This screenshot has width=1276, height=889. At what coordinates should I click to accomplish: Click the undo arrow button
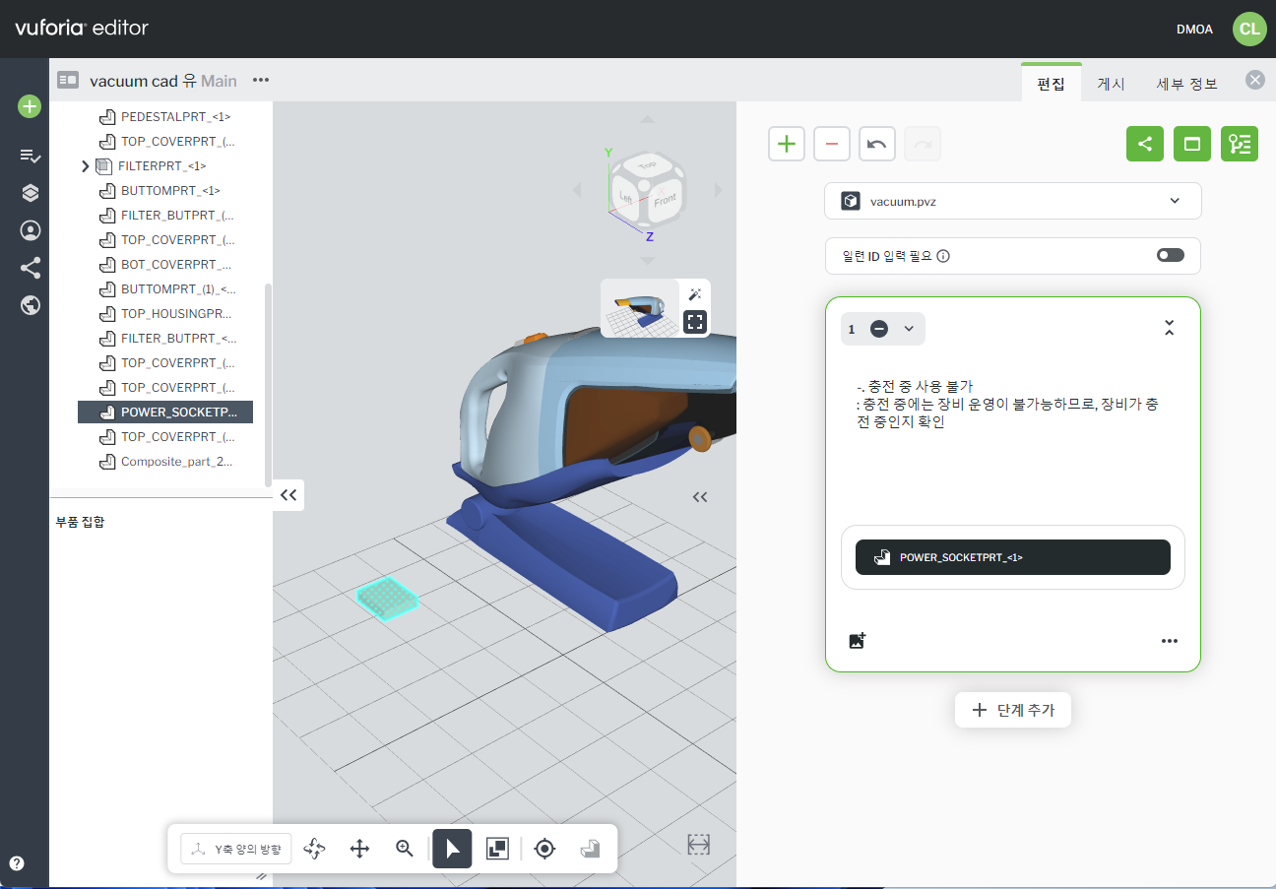876,144
